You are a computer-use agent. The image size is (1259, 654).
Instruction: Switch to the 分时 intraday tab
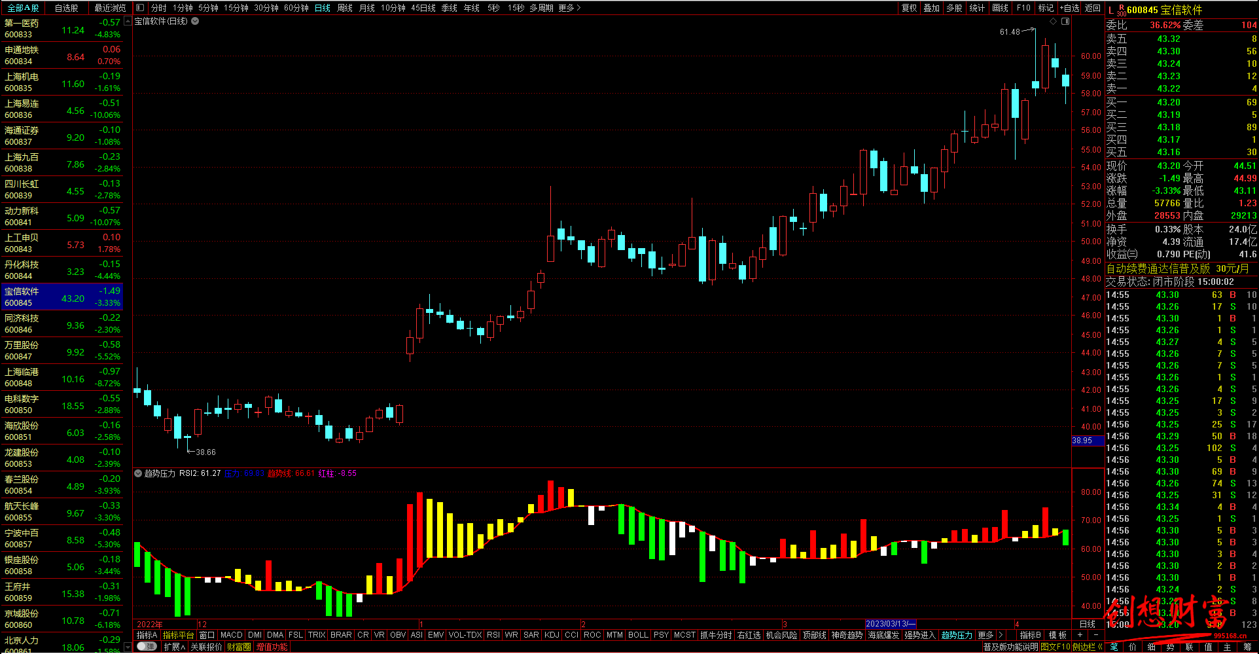(x=159, y=8)
